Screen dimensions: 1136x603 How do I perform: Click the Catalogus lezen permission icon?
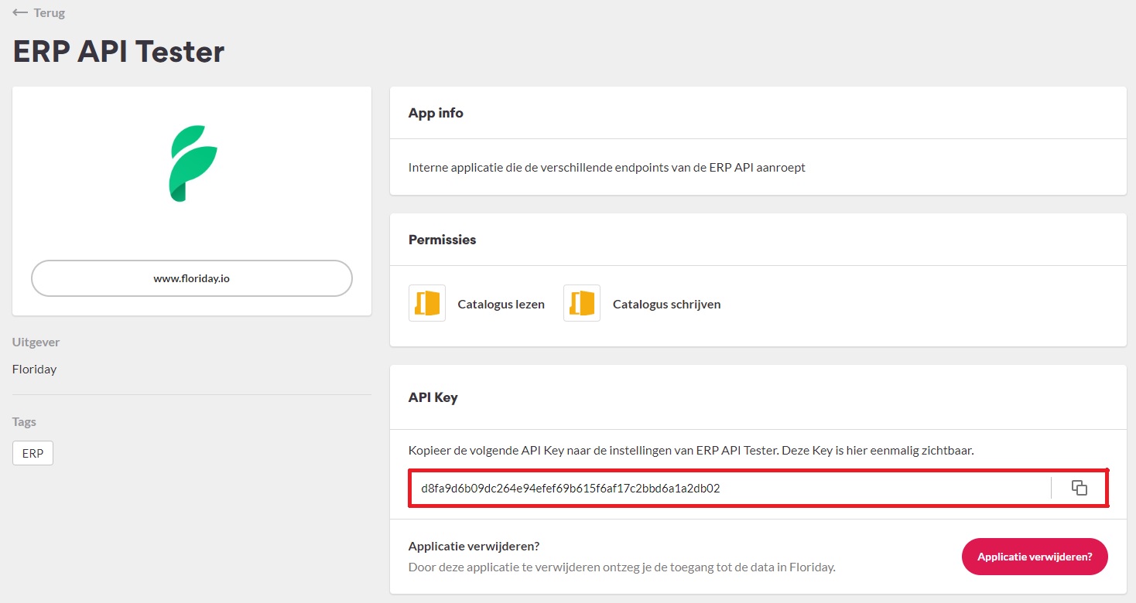(x=427, y=303)
